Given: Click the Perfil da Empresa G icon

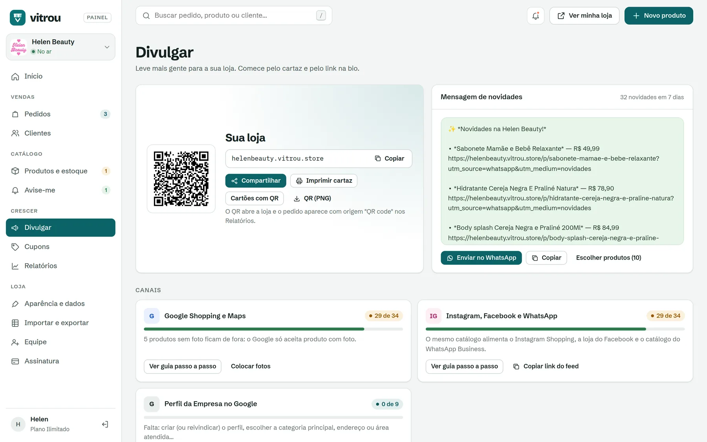Looking at the screenshot, I should click(152, 404).
